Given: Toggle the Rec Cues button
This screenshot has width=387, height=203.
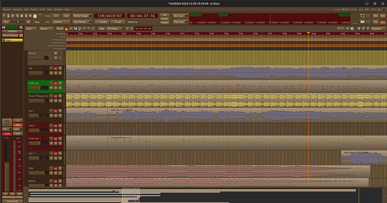Looking at the screenshot, I should coord(180,16).
